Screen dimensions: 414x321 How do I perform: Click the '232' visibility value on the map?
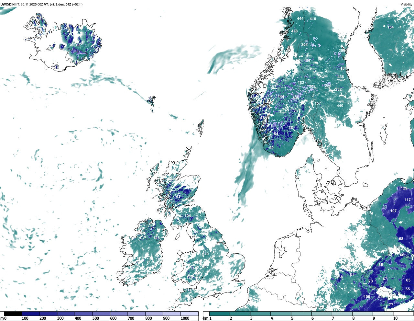point(338,89)
